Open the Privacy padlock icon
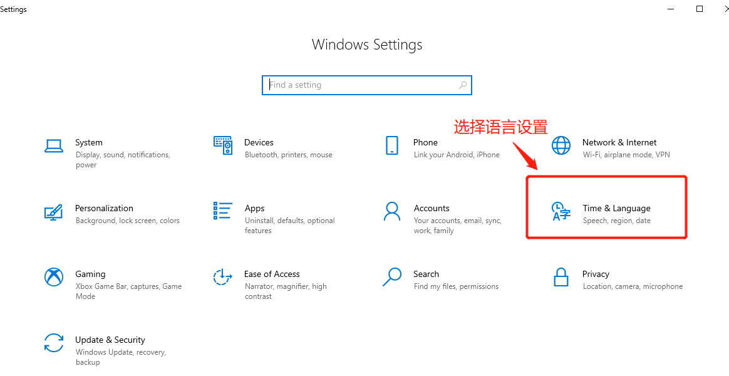The height and width of the screenshot is (376, 729). tap(561, 278)
